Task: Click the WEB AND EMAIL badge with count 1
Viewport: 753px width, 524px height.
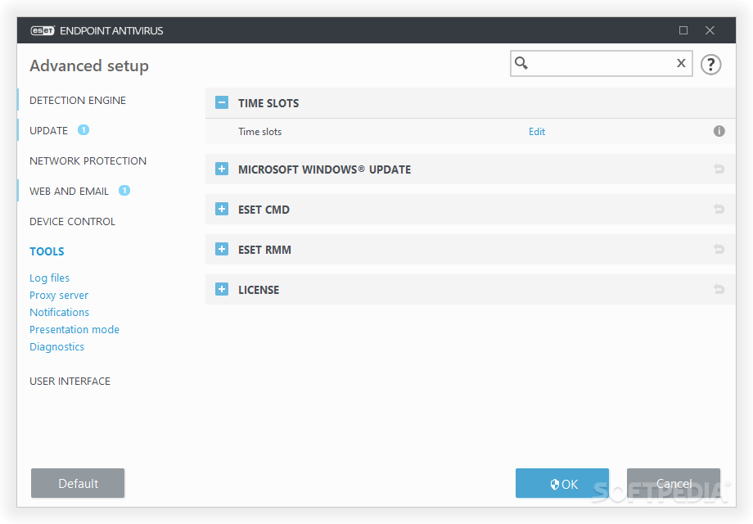Action: (124, 191)
